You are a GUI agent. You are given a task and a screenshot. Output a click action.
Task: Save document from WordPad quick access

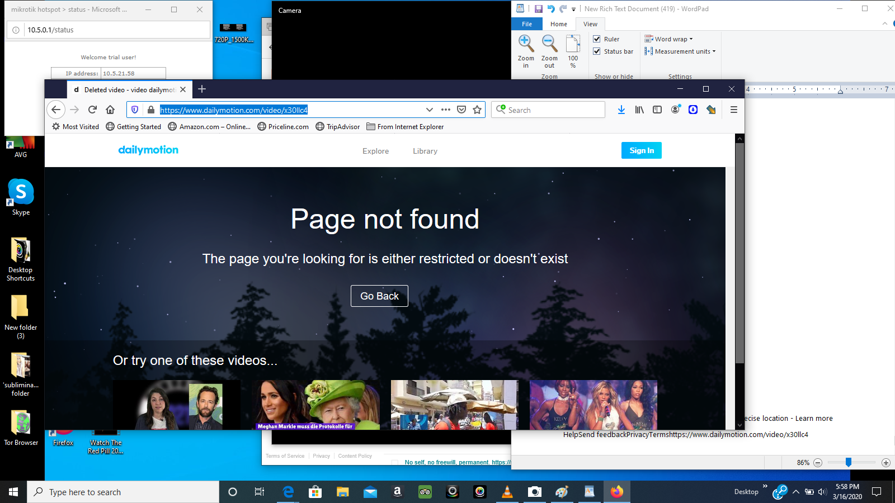point(538,9)
